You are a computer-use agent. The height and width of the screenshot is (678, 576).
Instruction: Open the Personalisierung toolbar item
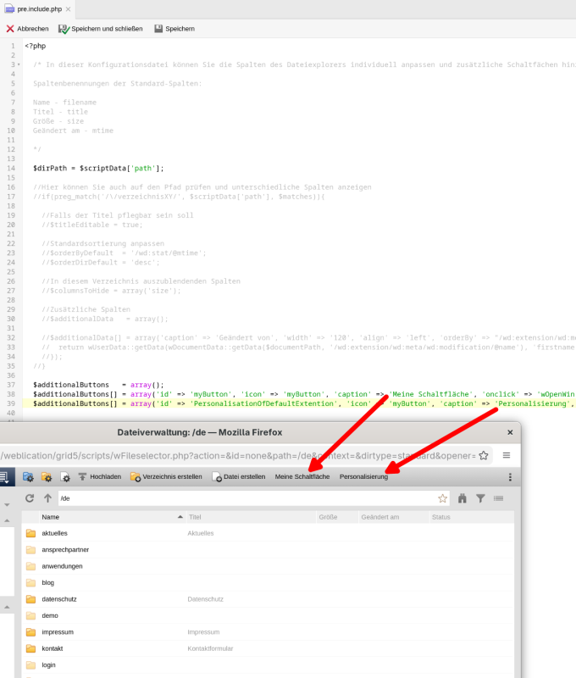click(363, 476)
